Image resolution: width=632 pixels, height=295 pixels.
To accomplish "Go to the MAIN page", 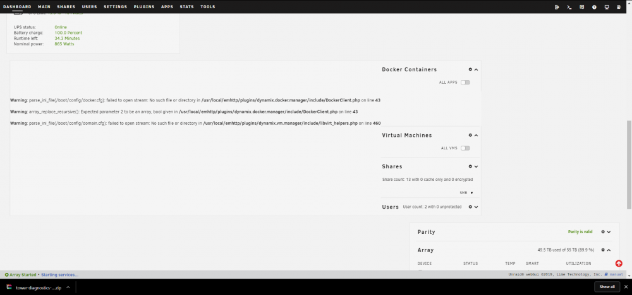I will coord(44,7).
